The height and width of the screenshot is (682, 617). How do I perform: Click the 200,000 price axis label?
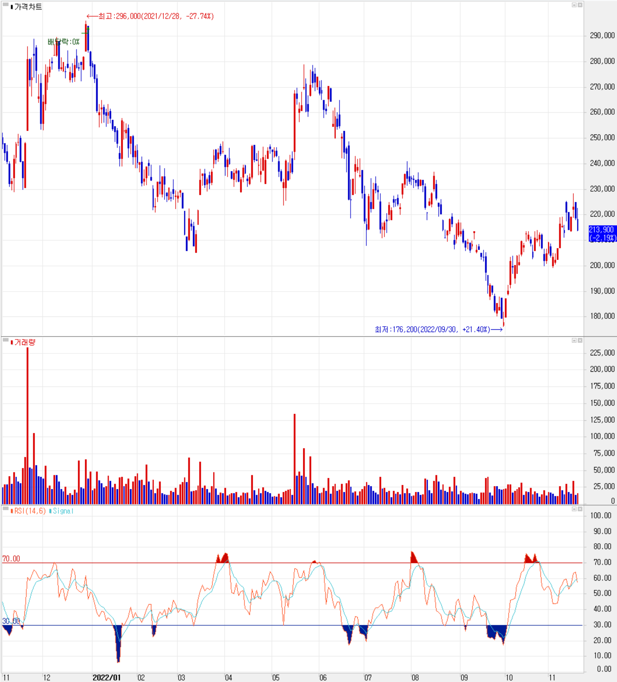pyautogui.click(x=602, y=265)
